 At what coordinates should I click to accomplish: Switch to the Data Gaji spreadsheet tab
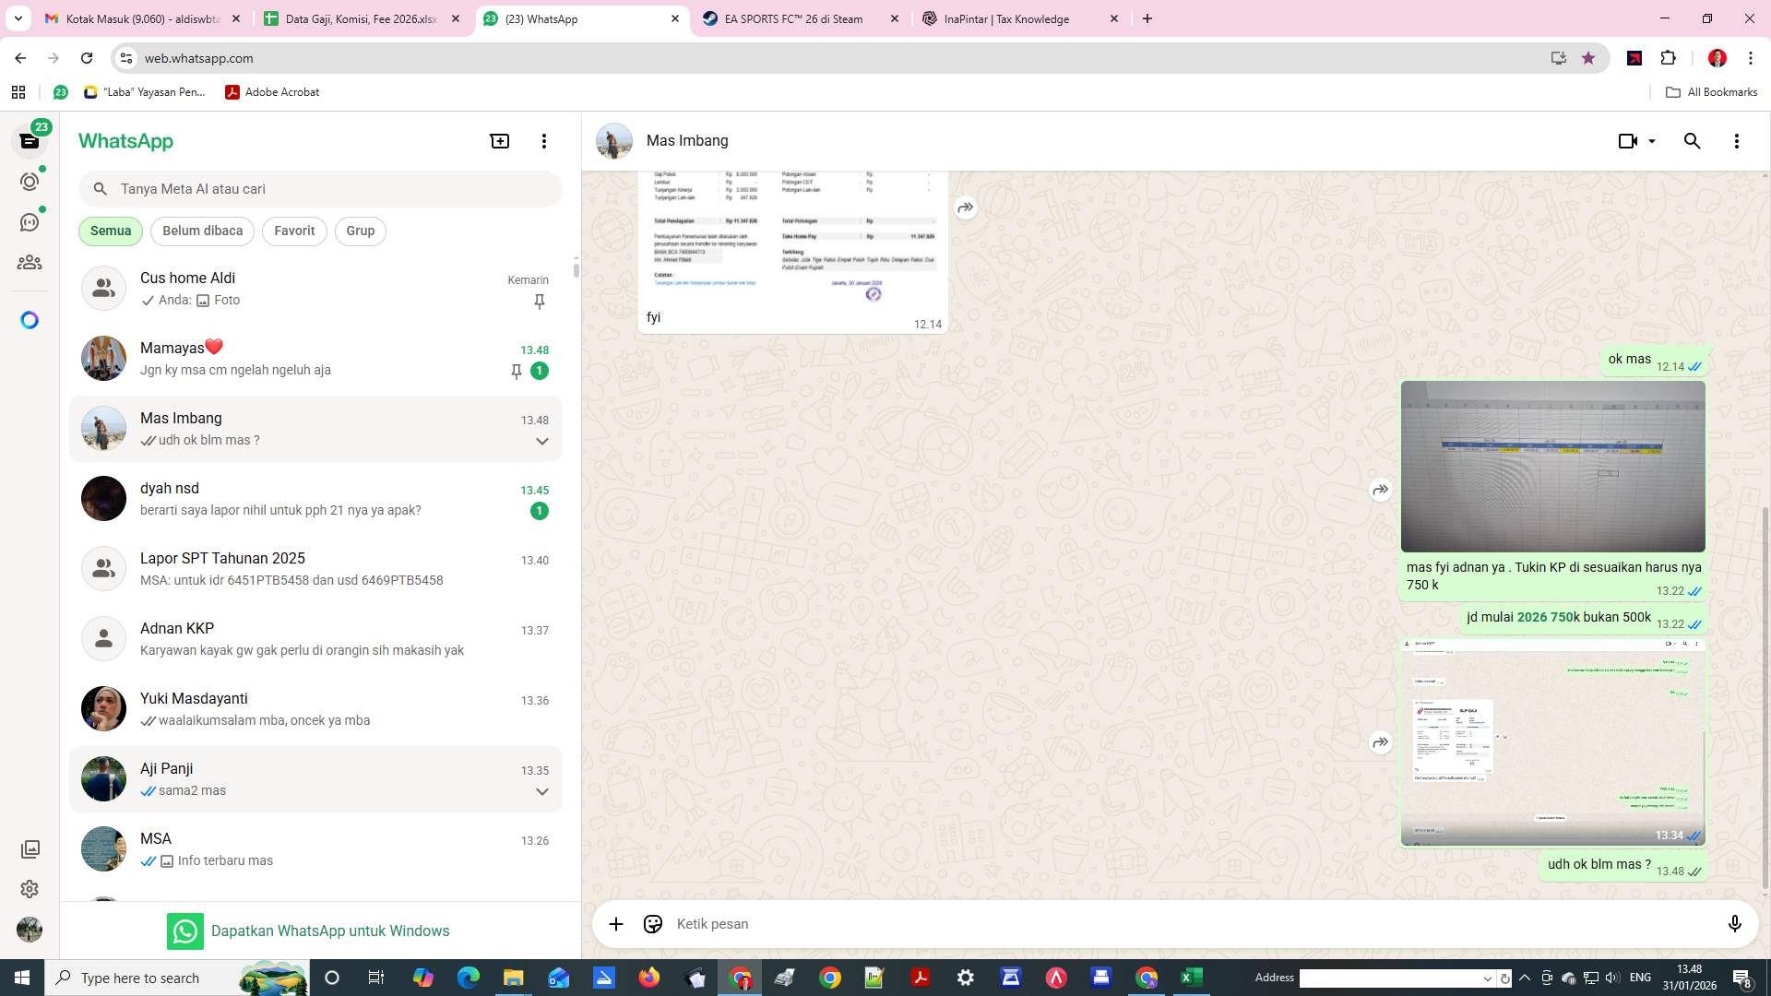tap(360, 18)
